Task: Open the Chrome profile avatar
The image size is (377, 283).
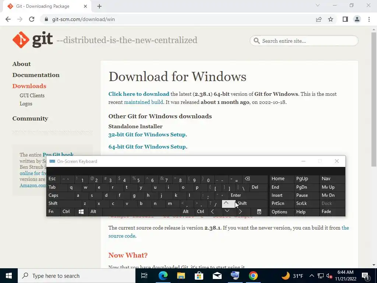Action: tap(357, 19)
